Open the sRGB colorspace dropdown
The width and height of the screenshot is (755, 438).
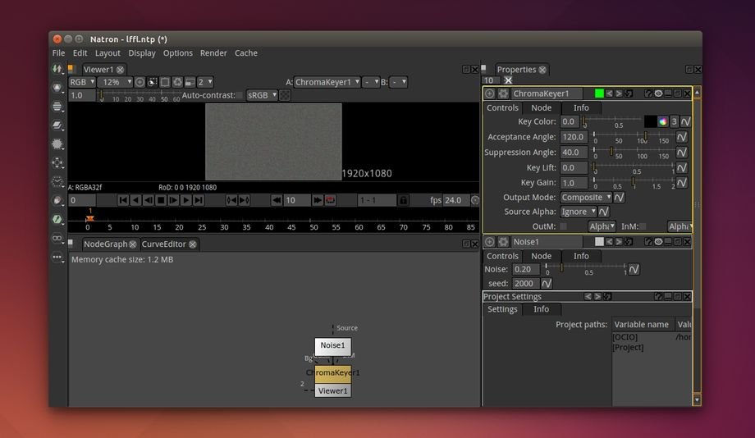261,95
